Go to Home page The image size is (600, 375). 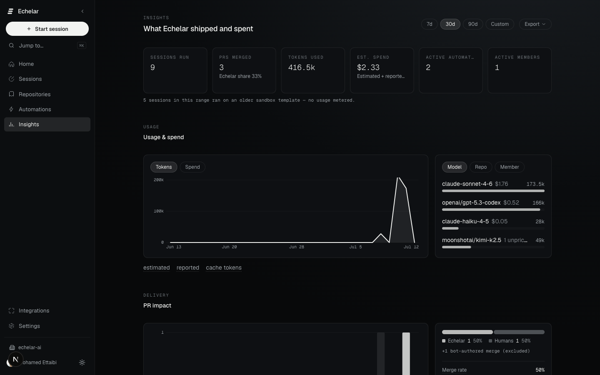point(47,64)
